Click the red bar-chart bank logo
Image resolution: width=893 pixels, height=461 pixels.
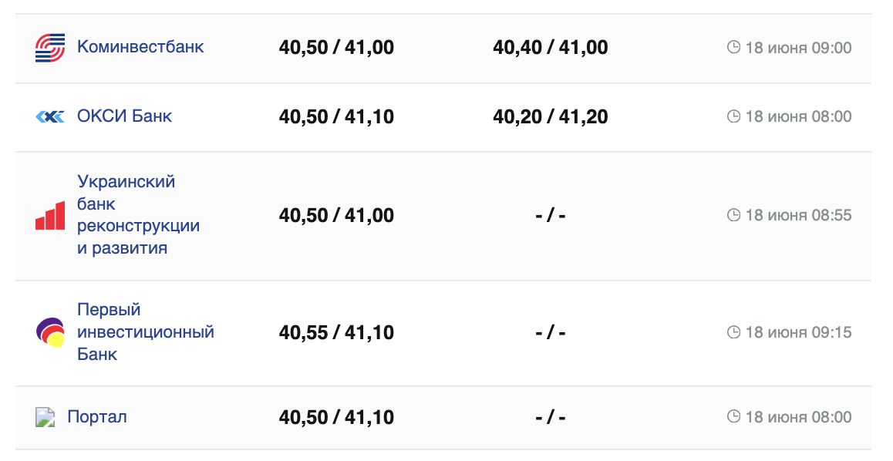50,215
